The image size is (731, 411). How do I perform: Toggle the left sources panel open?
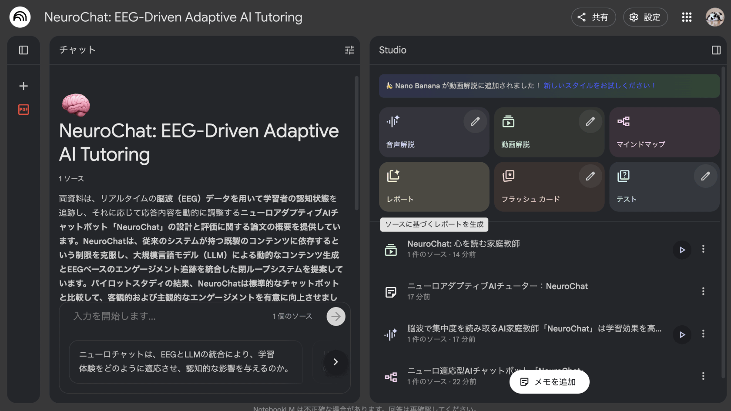(23, 50)
